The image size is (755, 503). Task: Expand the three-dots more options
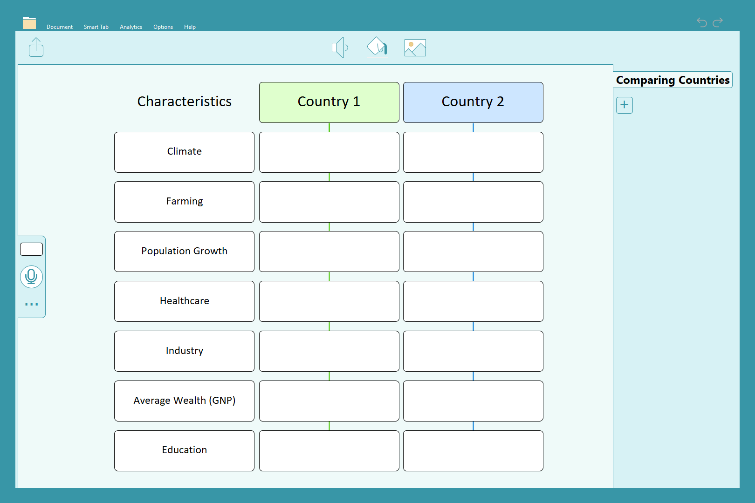tap(31, 304)
